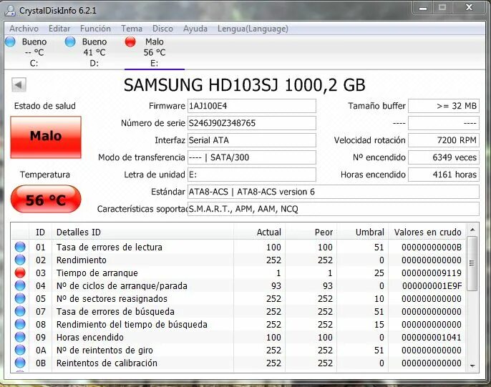This screenshot has height=387, width=491.
Task: Click the rotation speed field 7200 RPM
Action: click(x=444, y=140)
